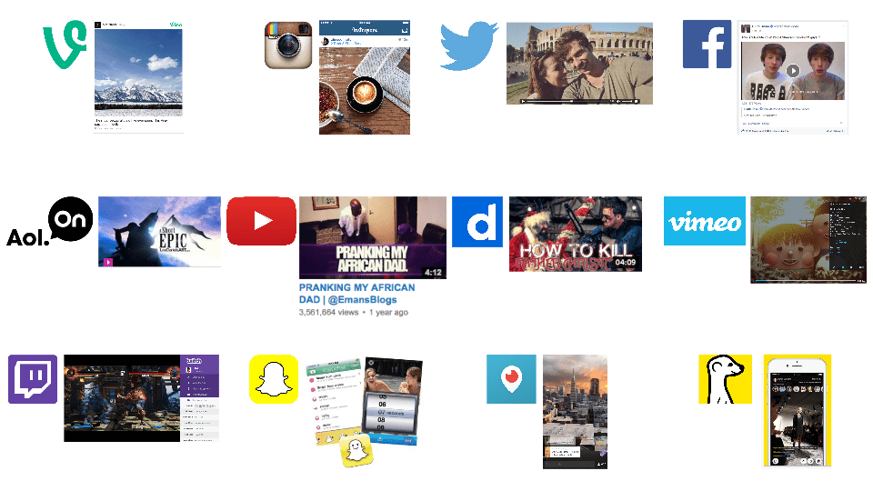Click the purple Twitch logo
The width and height of the screenshot is (873, 491).
[x=33, y=379]
